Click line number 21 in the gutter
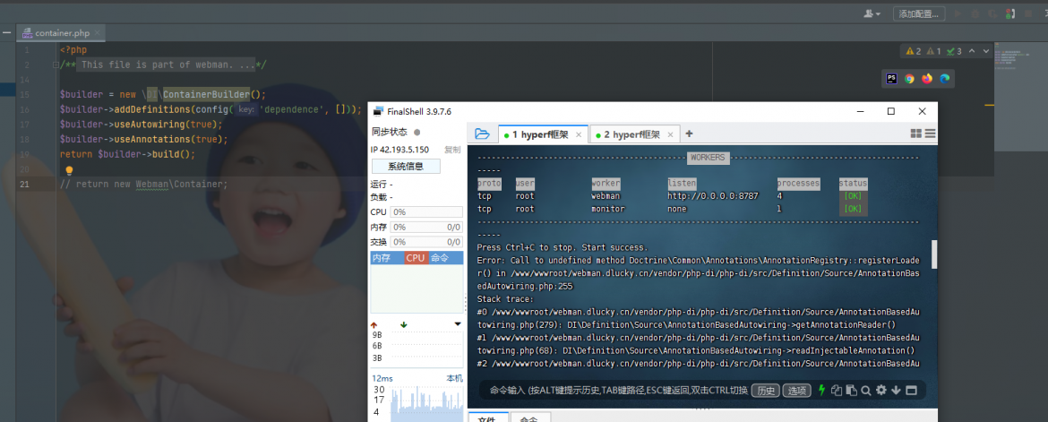The width and height of the screenshot is (1048, 422). click(25, 184)
